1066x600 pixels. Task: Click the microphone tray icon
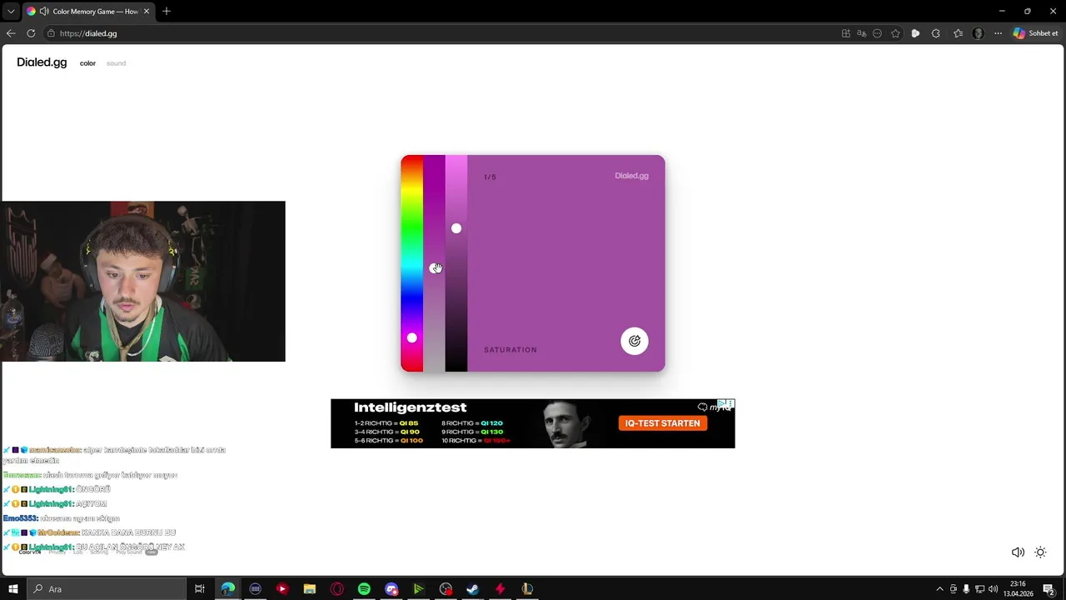click(966, 589)
